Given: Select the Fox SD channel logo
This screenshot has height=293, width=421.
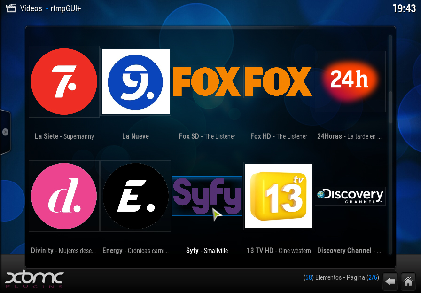Looking at the screenshot, I should (207, 82).
